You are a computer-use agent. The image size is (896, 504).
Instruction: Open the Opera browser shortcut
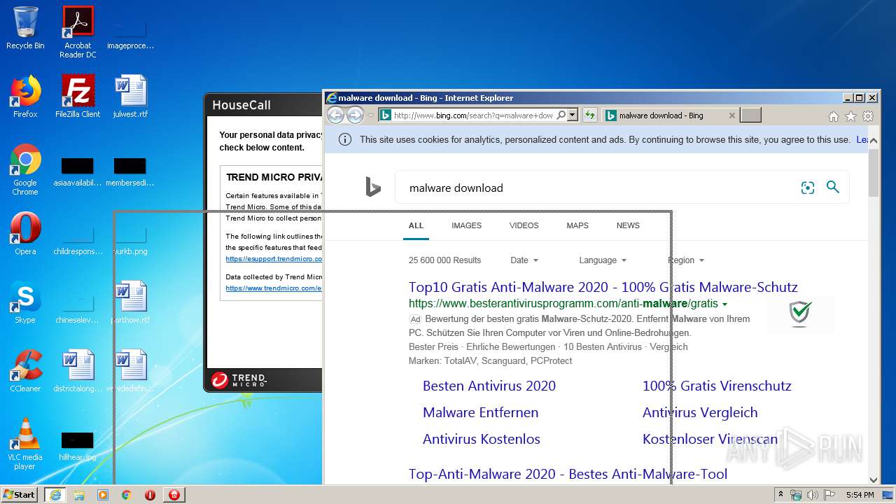pyautogui.click(x=25, y=234)
